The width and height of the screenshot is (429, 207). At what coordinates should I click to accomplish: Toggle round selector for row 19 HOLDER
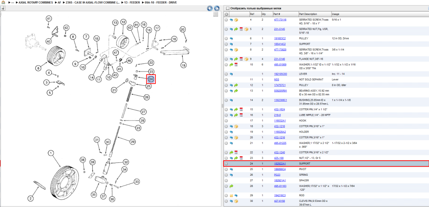pyautogui.click(x=226, y=132)
